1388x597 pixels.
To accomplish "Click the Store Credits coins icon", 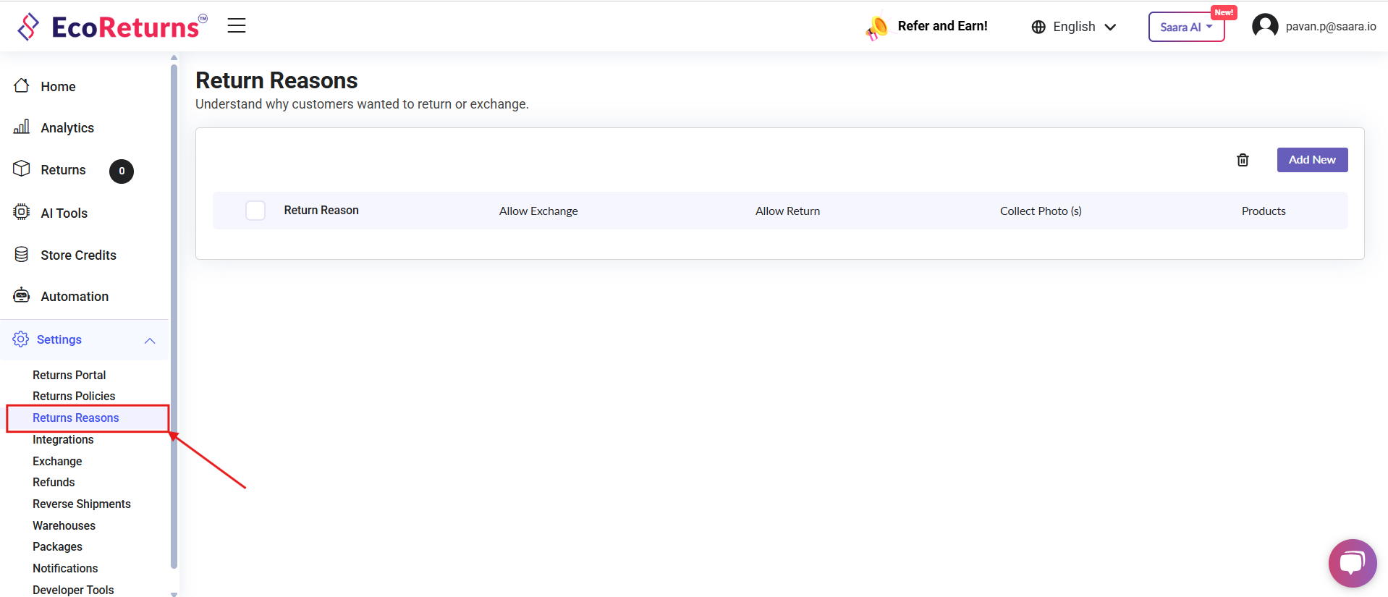I will pos(22,255).
